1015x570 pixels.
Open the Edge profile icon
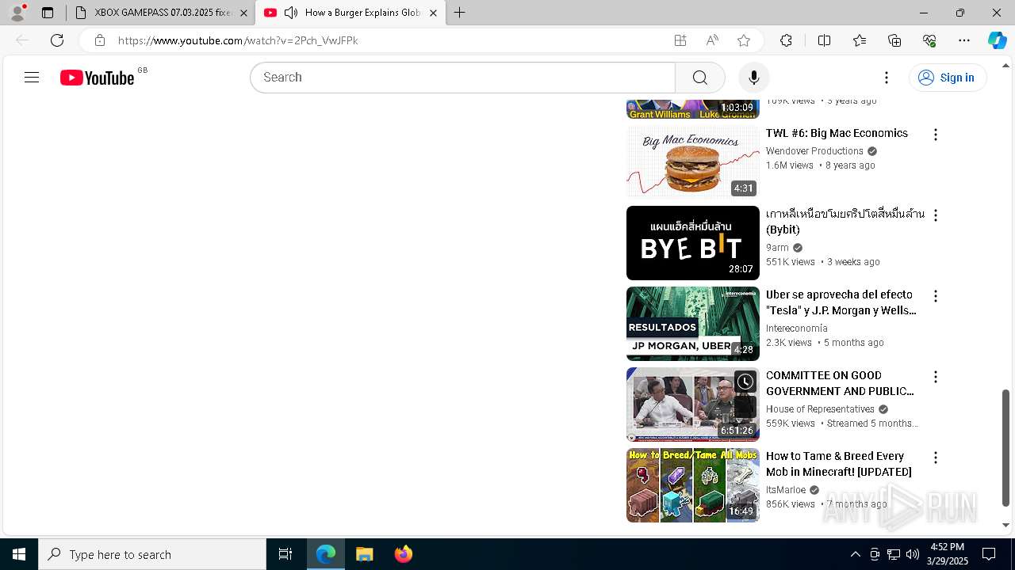(17, 13)
